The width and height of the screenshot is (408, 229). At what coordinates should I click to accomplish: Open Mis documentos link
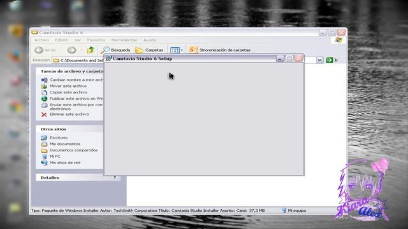(x=65, y=144)
